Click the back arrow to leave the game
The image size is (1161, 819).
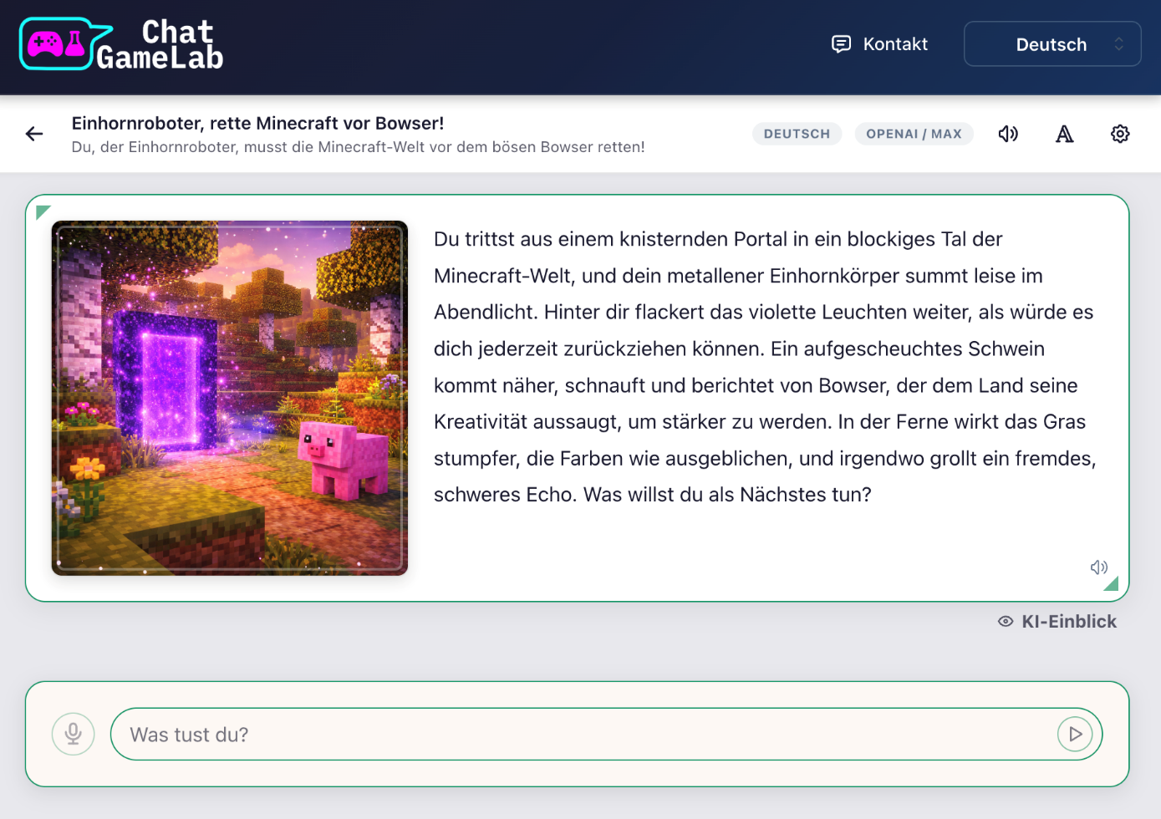[x=33, y=134]
